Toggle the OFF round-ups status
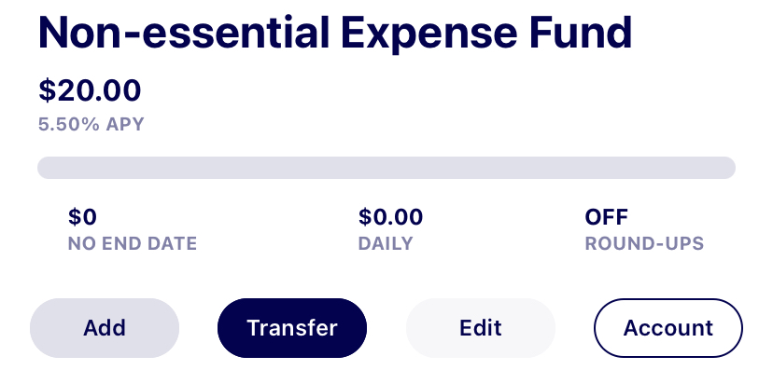 pos(607,217)
